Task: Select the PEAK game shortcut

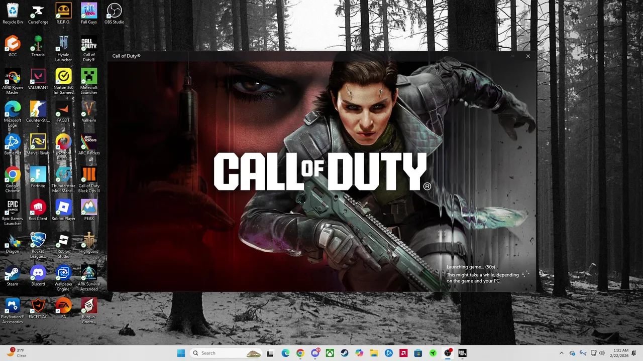Action: pyautogui.click(x=89, y=210)
